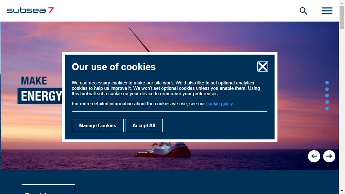
Task: Jump to the fifth carousel dot
Action: (327, 108)
